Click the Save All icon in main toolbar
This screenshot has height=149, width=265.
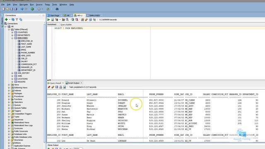point(16,9)
